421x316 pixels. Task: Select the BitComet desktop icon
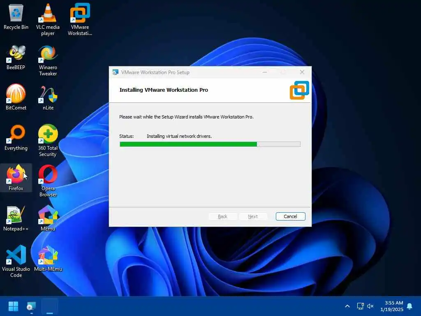click(x=16, y=97)
